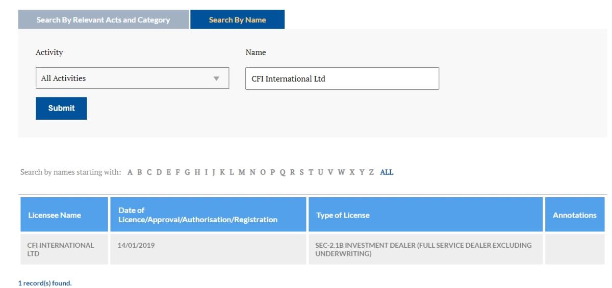Show names starting with letter S

pyautogui.click(x=302, y=172)
